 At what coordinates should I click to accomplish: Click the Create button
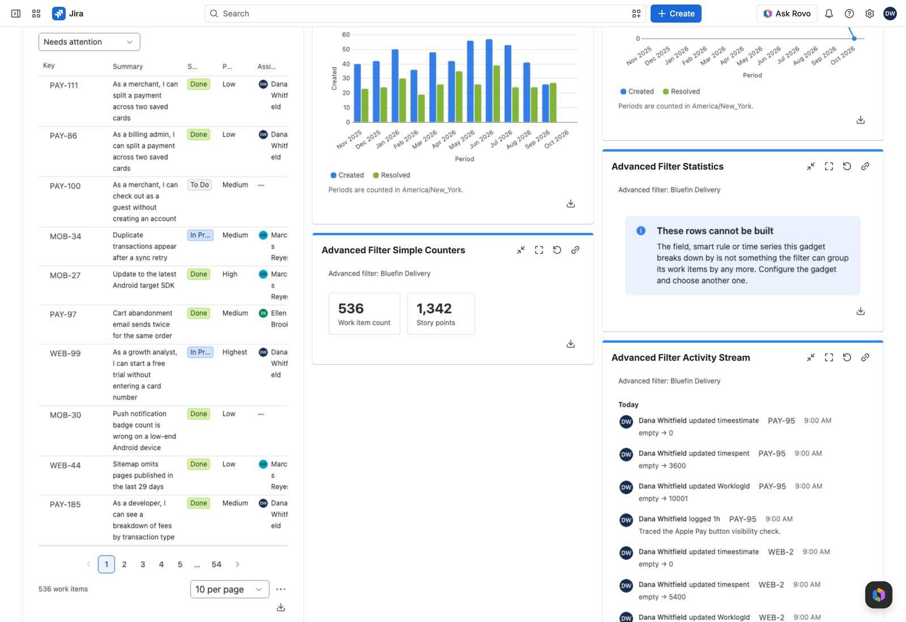pos(676,14)
